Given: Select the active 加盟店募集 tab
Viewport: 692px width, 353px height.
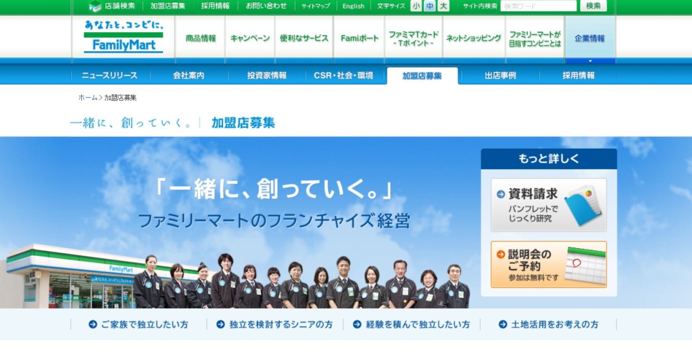Looking at the screenshot, I should click(422, 75).
